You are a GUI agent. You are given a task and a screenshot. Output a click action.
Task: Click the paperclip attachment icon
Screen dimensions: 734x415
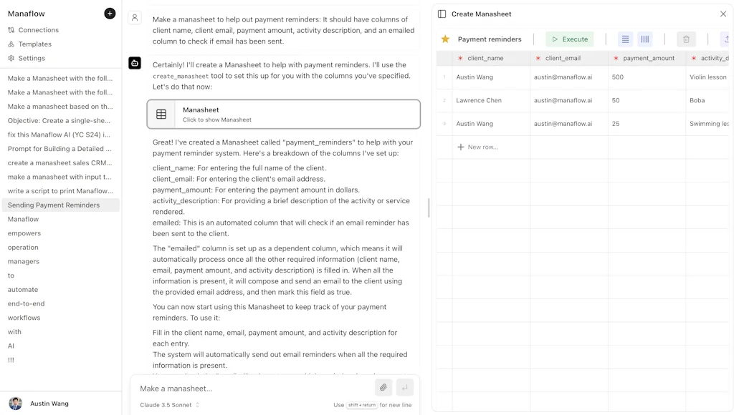point(383,387)
